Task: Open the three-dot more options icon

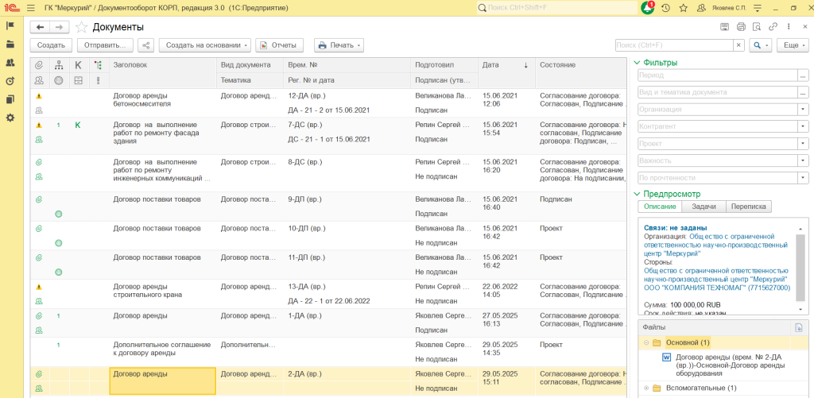Action: click(789, 27)
